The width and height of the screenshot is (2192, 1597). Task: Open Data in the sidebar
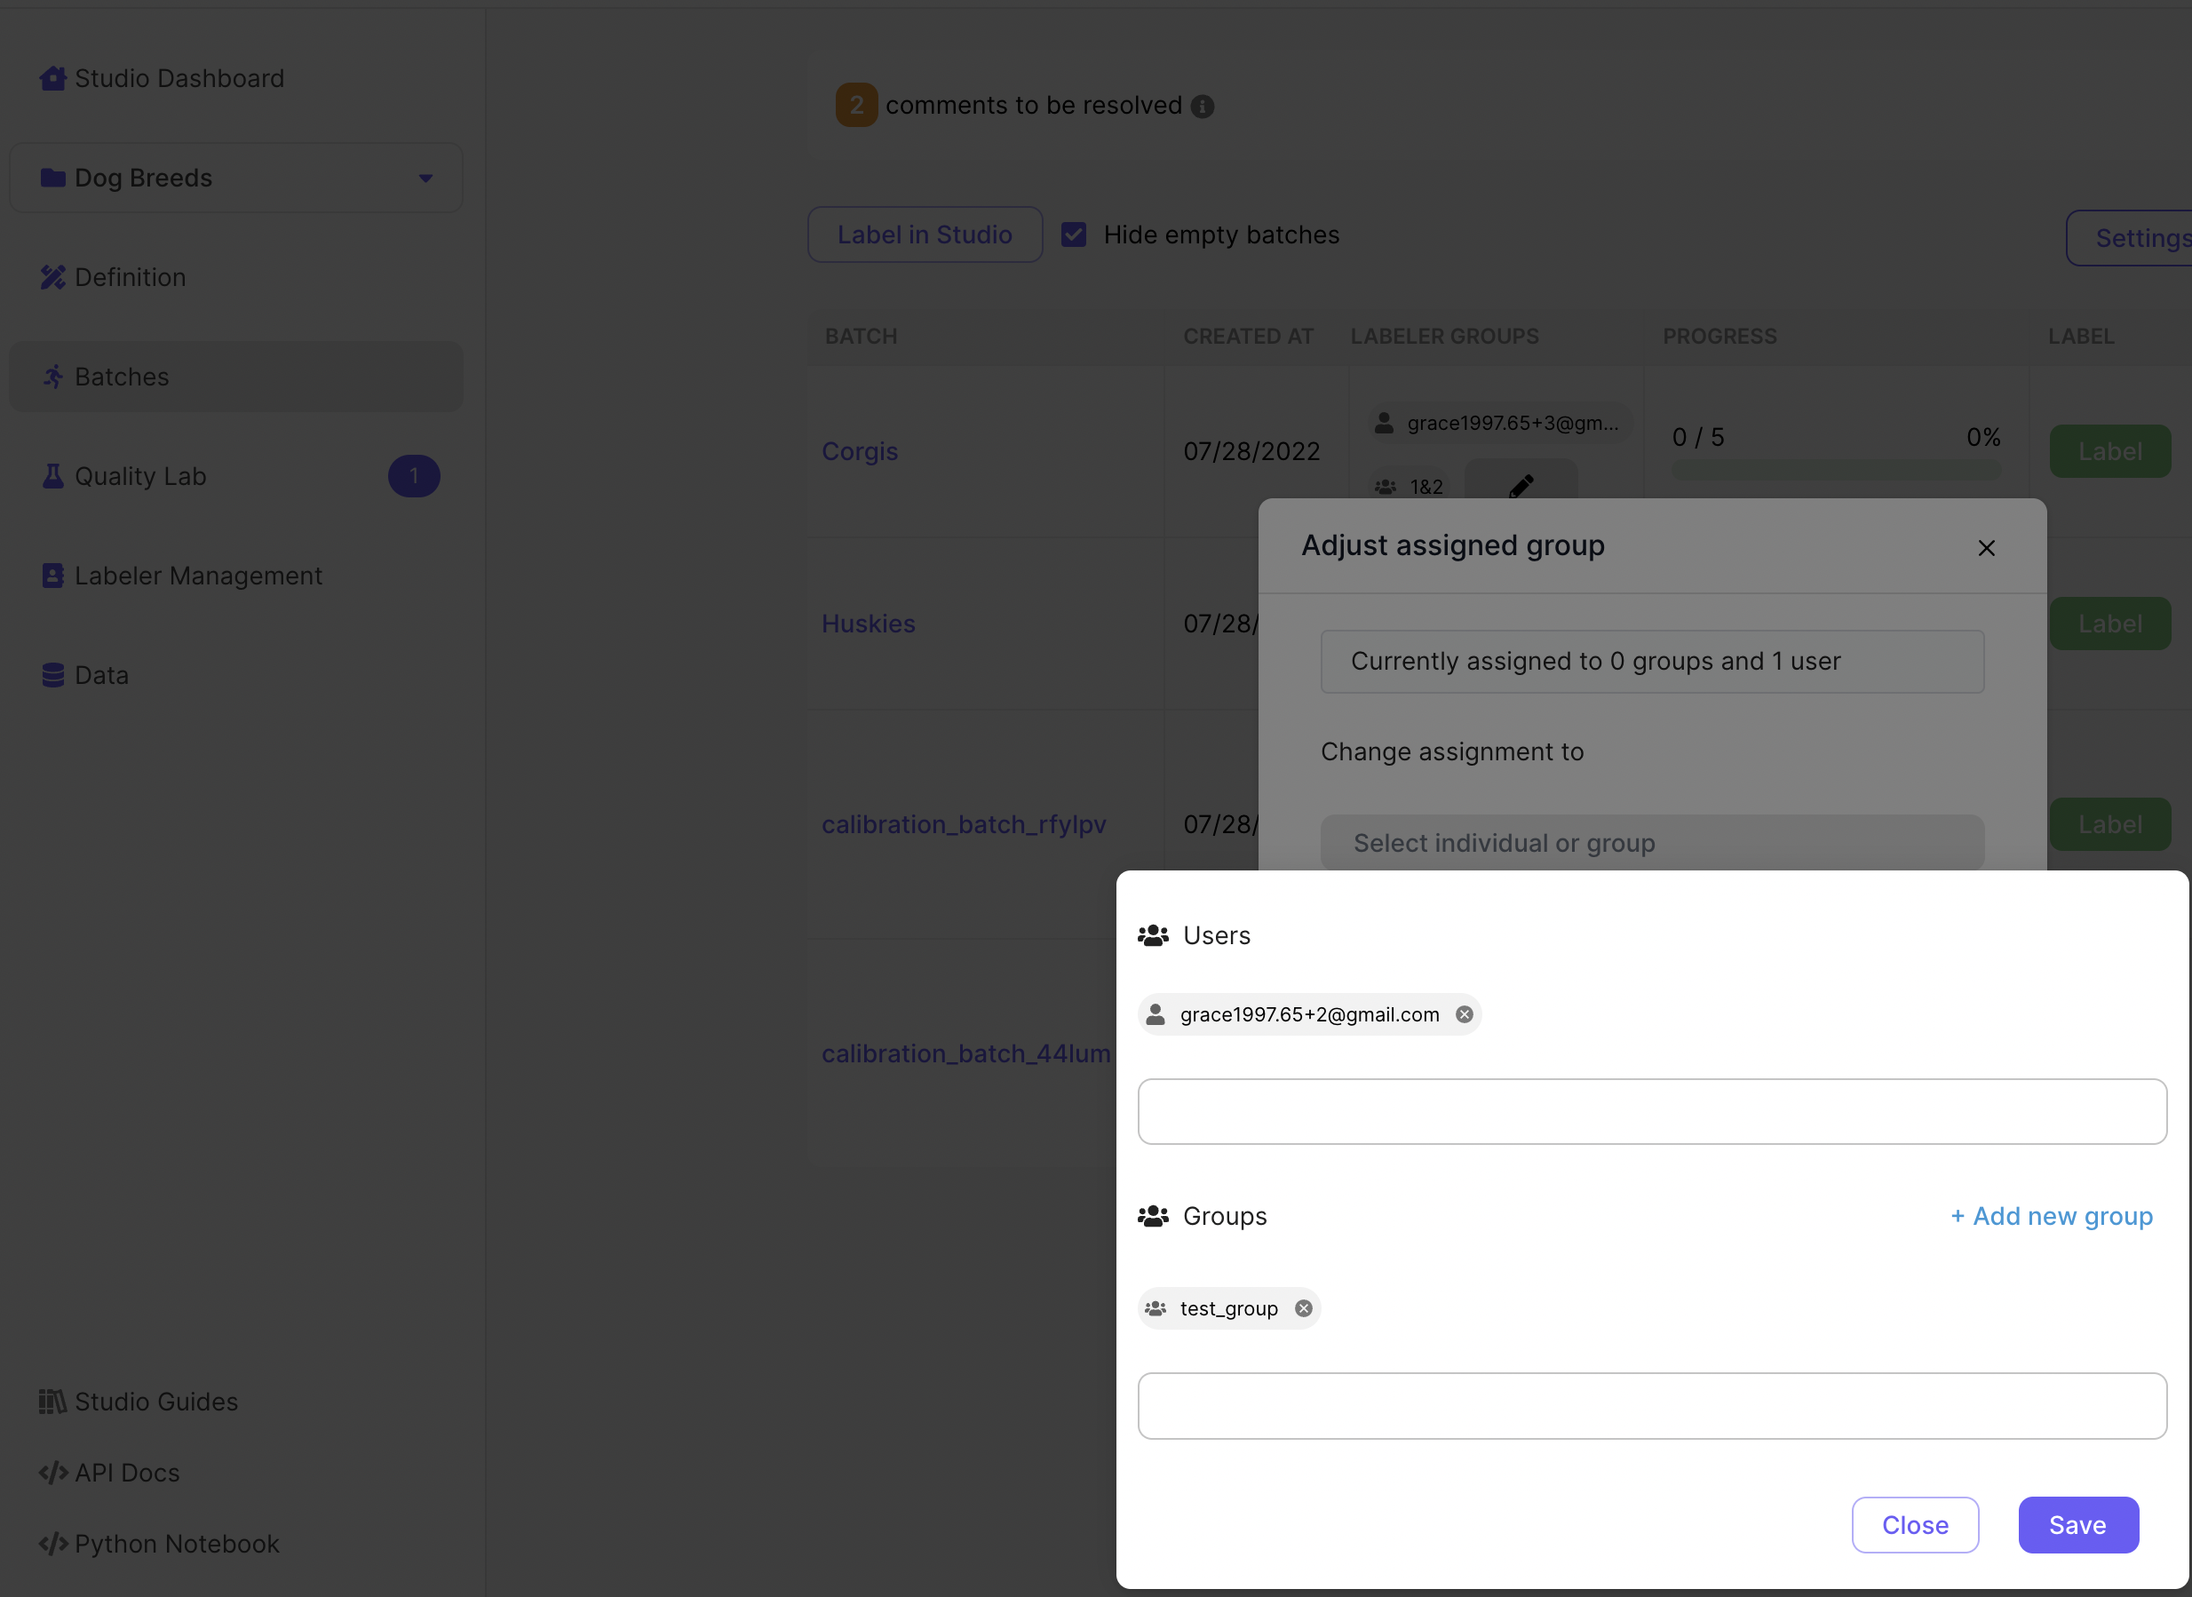coord(100,676)
